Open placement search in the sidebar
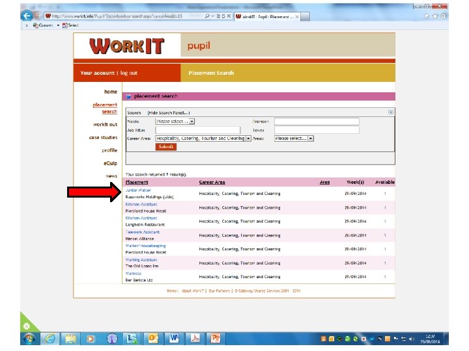469x351 pixels. (105, 108)
